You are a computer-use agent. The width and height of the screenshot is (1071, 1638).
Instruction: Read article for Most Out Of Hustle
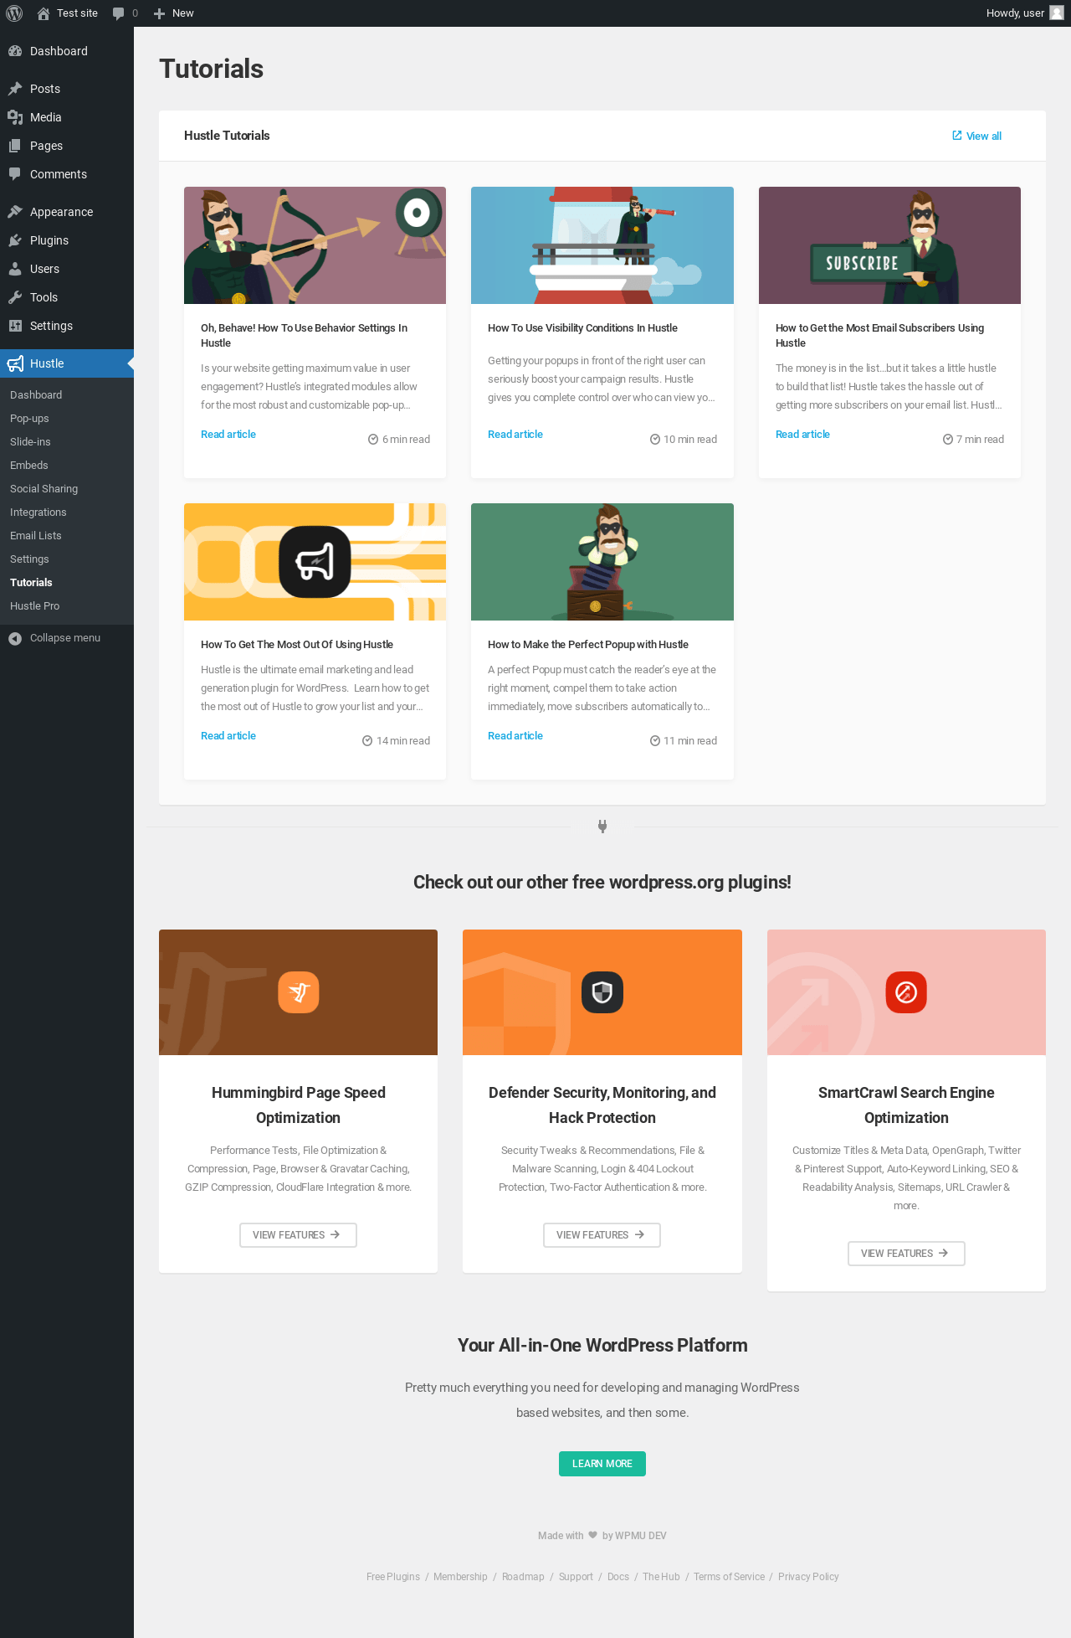(228, 736)
